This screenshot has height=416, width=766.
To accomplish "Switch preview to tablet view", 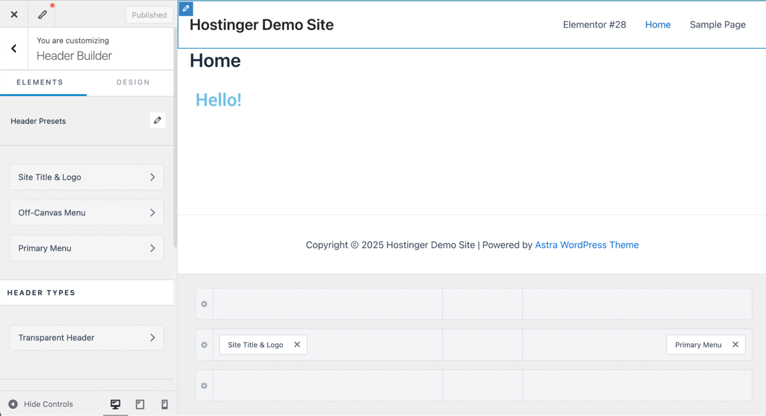I will 140,404.
